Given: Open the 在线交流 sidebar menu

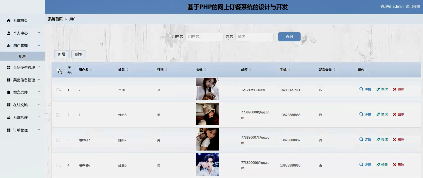Looking at the screenshot, I should (22, 105).
